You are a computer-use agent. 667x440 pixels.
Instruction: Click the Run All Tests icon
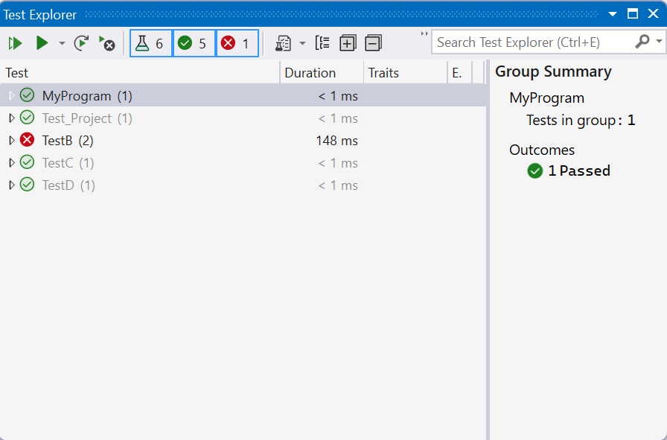pyautogui.click(x=15, y=42)
